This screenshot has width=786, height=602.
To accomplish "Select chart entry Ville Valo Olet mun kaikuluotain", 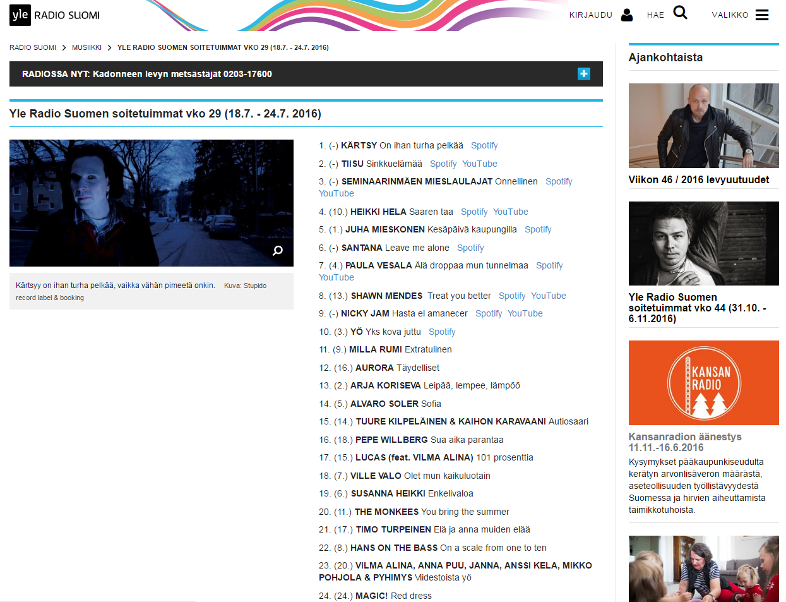I will [405, 476].
